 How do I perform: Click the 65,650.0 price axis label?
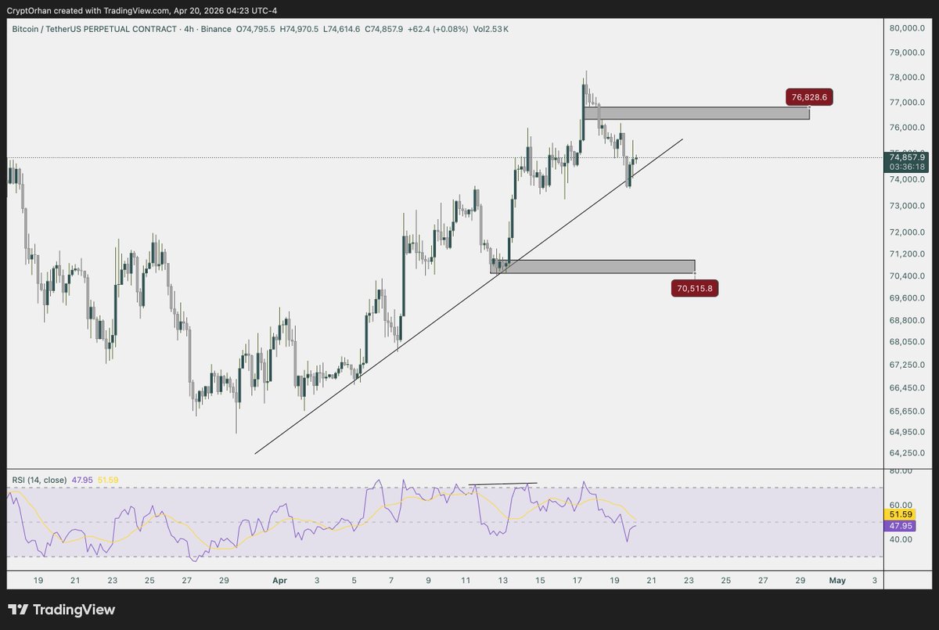908,411
